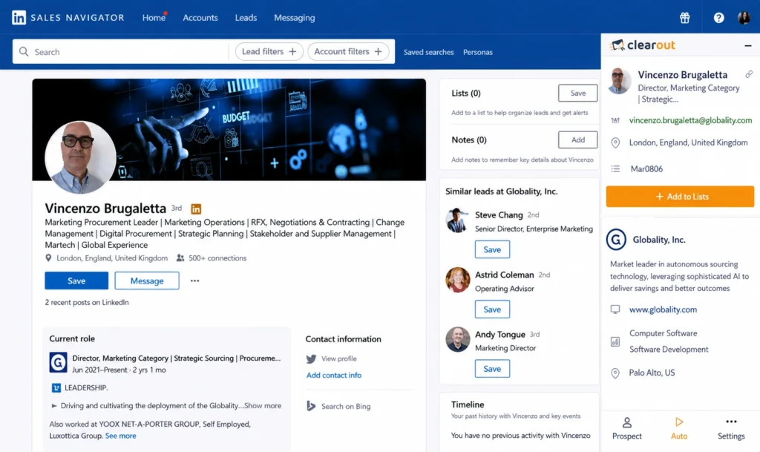This screenshot has width=760, height=452.
Task: Expand Lead filters
Action: pos(269,51)
